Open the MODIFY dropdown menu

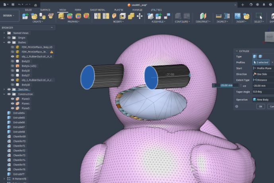(118, 21)
